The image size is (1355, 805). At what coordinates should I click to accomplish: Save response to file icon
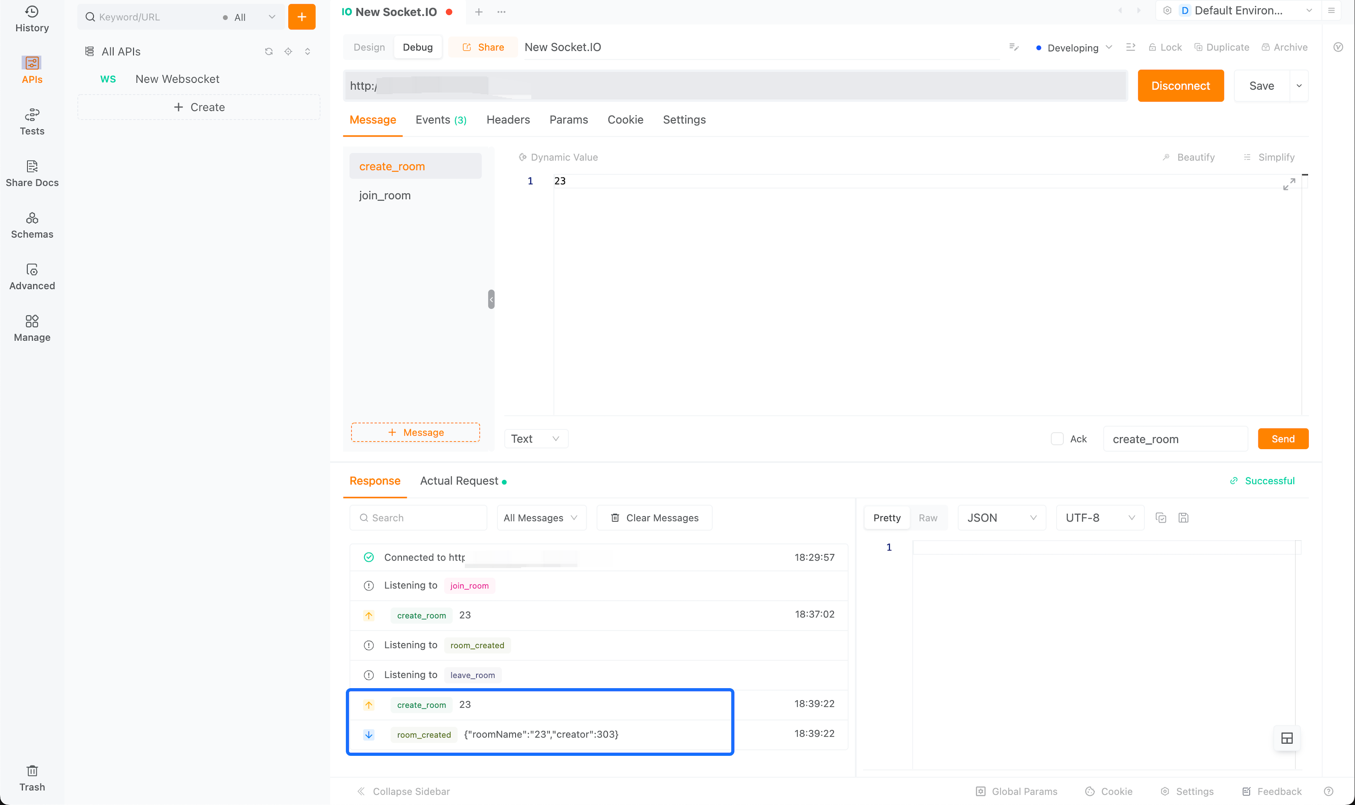point(1184,518)
